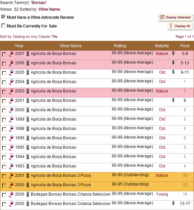Sort table by Wine Name column
Image resolution: width=194 pixels, height=210 pixels.
tap(71, 46)
